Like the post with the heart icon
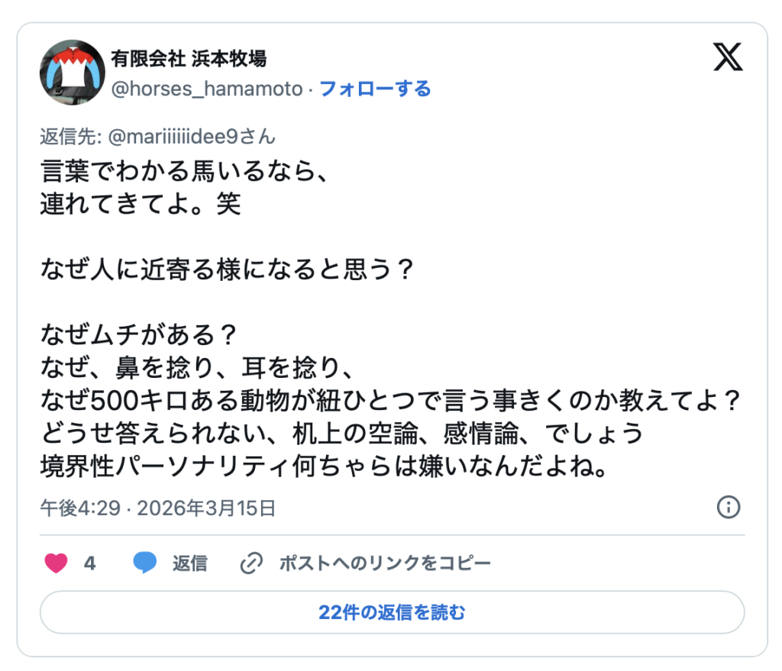The height and width of the screenshot is (671, 782). click(56, 564)
